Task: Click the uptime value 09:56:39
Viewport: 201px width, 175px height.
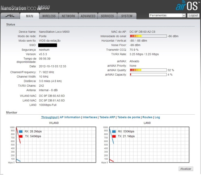Action: coord(45,59)
